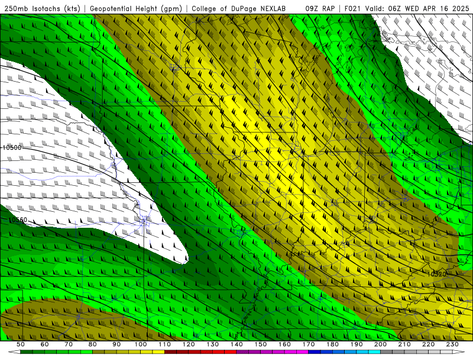Click the 90 kts legend label
Viewport: 473px width, 355px height.
click(x=116, y=344)
